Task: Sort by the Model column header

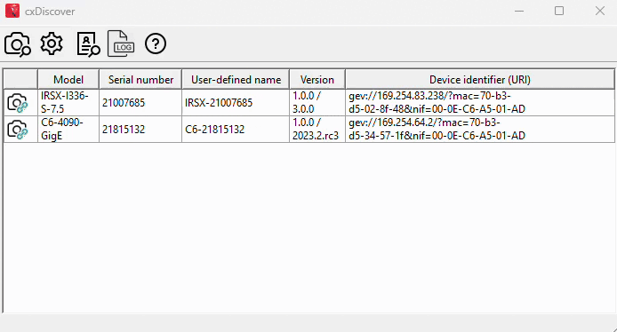Action: [x=68, y=79]
